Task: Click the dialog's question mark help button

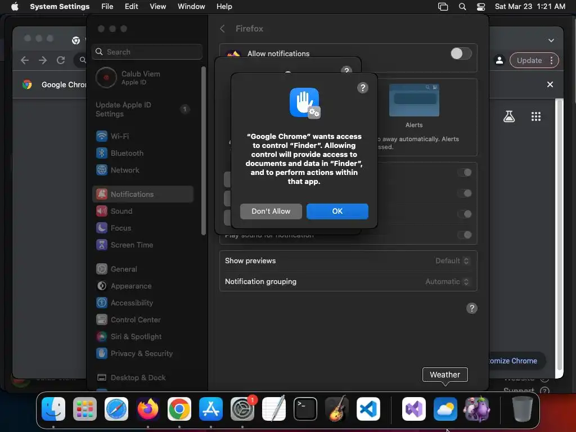Action: [x=363, y=88]
